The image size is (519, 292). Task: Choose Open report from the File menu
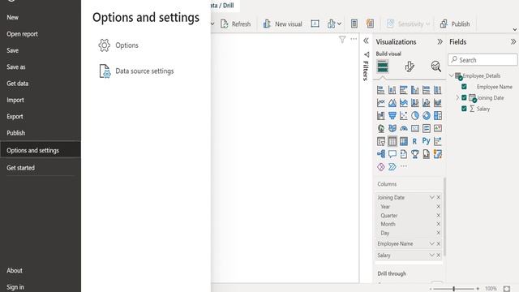click(22, 34)
